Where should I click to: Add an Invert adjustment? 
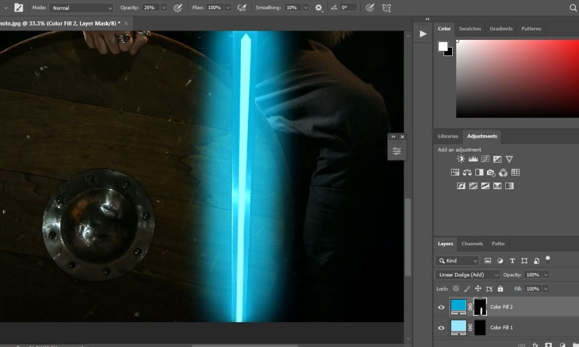point(461,186)
